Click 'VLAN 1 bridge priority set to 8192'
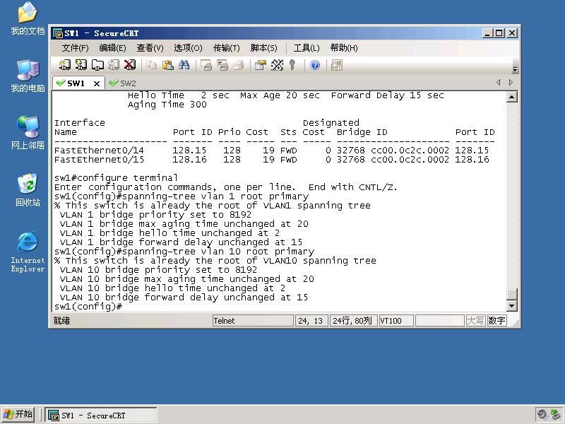 point(155,215)
